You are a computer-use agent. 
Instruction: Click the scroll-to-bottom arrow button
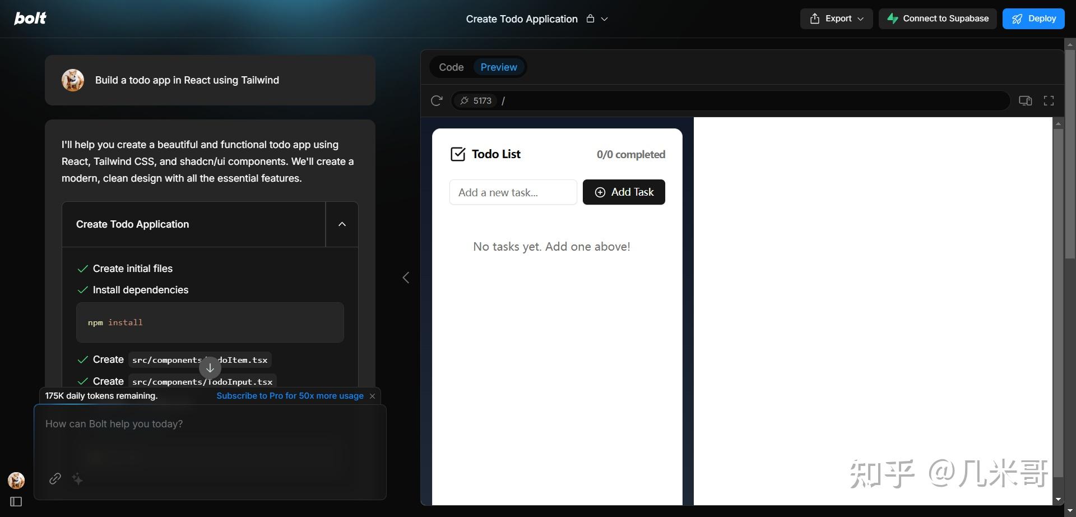tap(210, 368)
